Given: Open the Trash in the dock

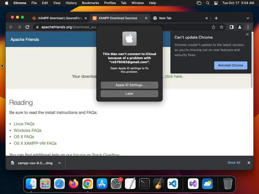Looking at the screenshot, I should point(228,184).
